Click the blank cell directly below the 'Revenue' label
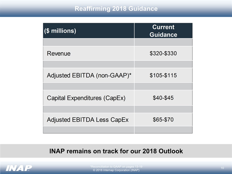The image size is (232, 174). tap(89, 64)
